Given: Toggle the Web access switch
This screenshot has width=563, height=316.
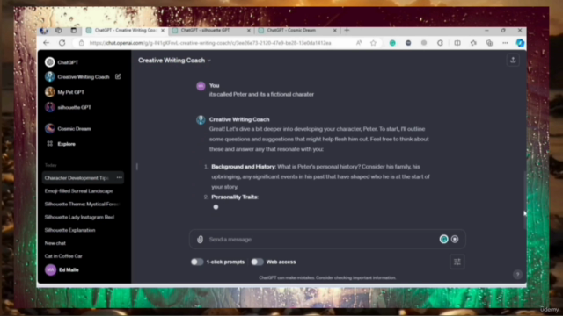Looking at the screenshot, I should (x=257, y=262).
